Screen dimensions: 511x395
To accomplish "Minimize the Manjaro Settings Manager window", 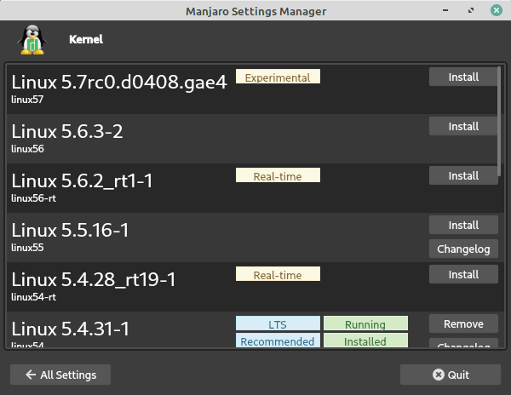I will coord(445,10).
